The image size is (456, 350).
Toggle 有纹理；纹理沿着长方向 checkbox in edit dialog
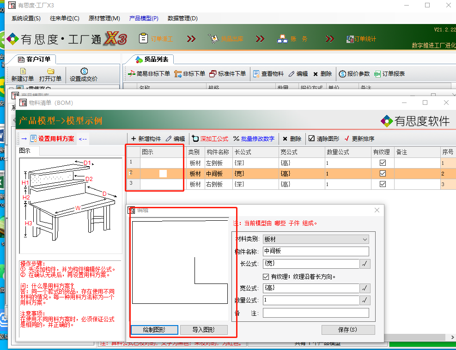coord(266,277)
